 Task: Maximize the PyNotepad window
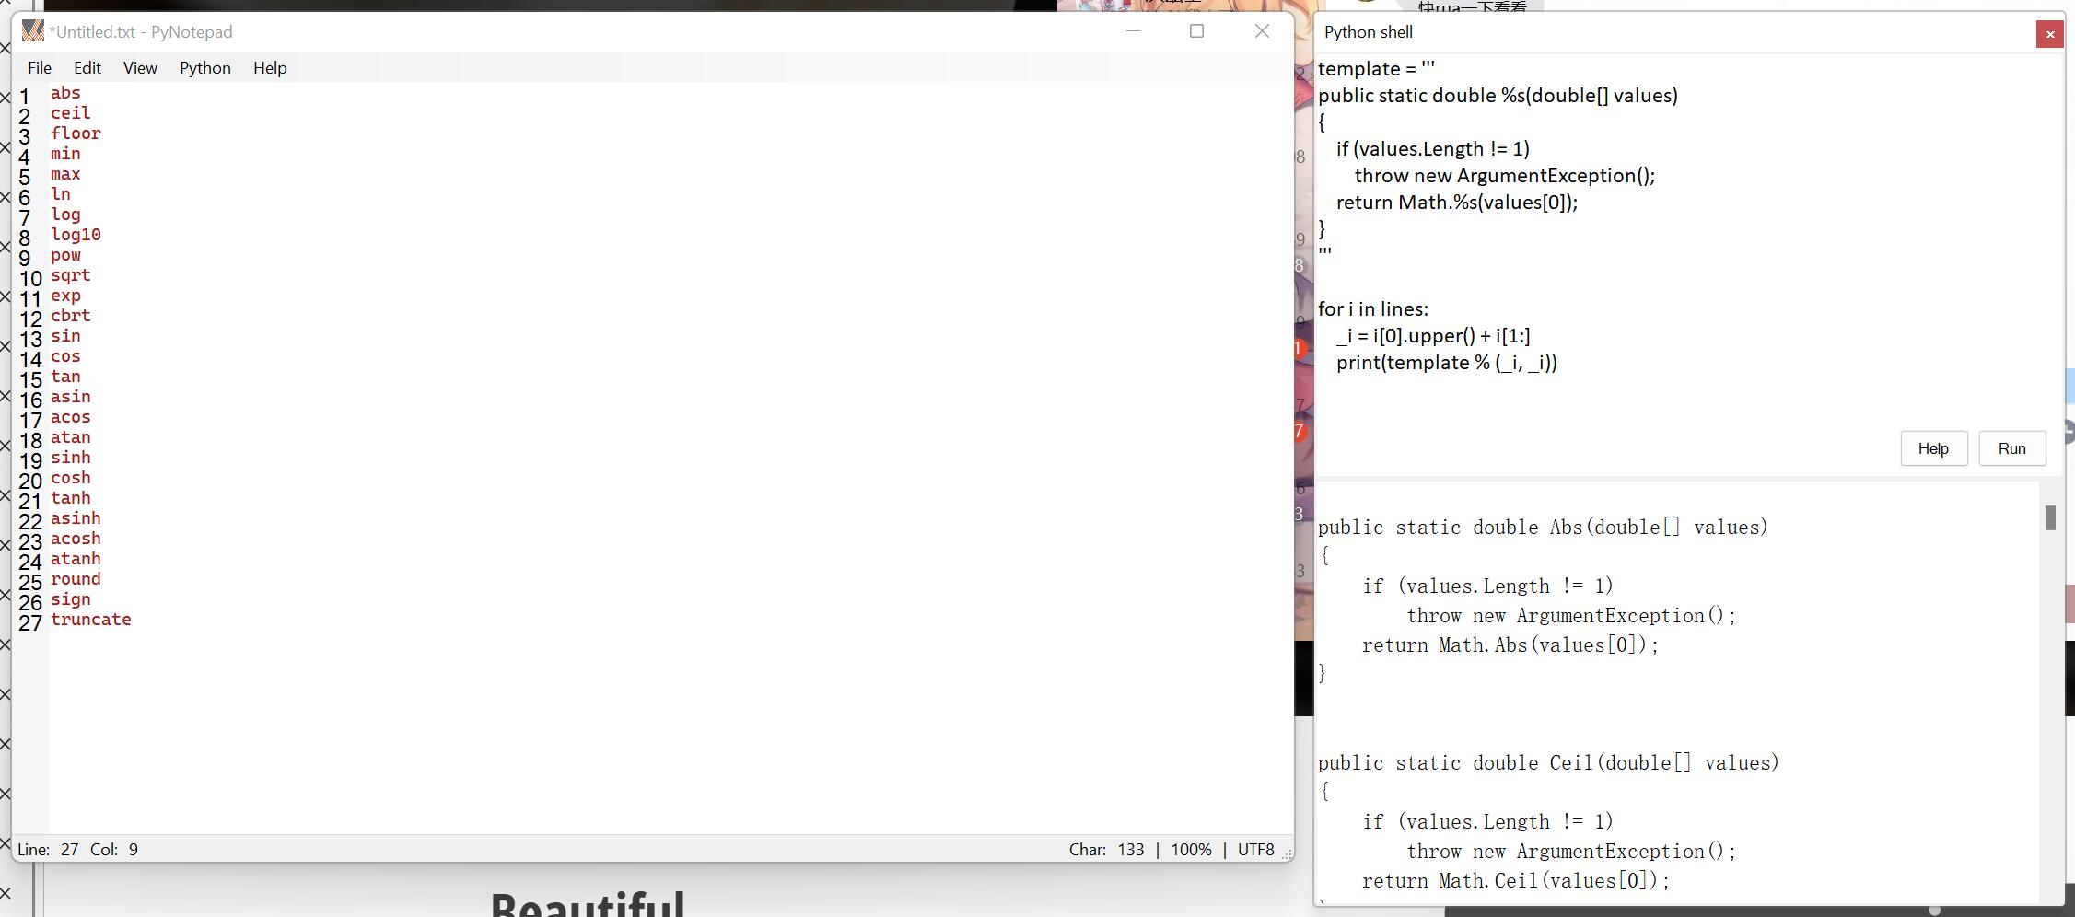(1197, 31)
